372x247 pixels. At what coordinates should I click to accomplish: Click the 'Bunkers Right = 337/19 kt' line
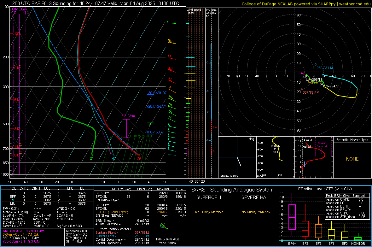[122, 232]
